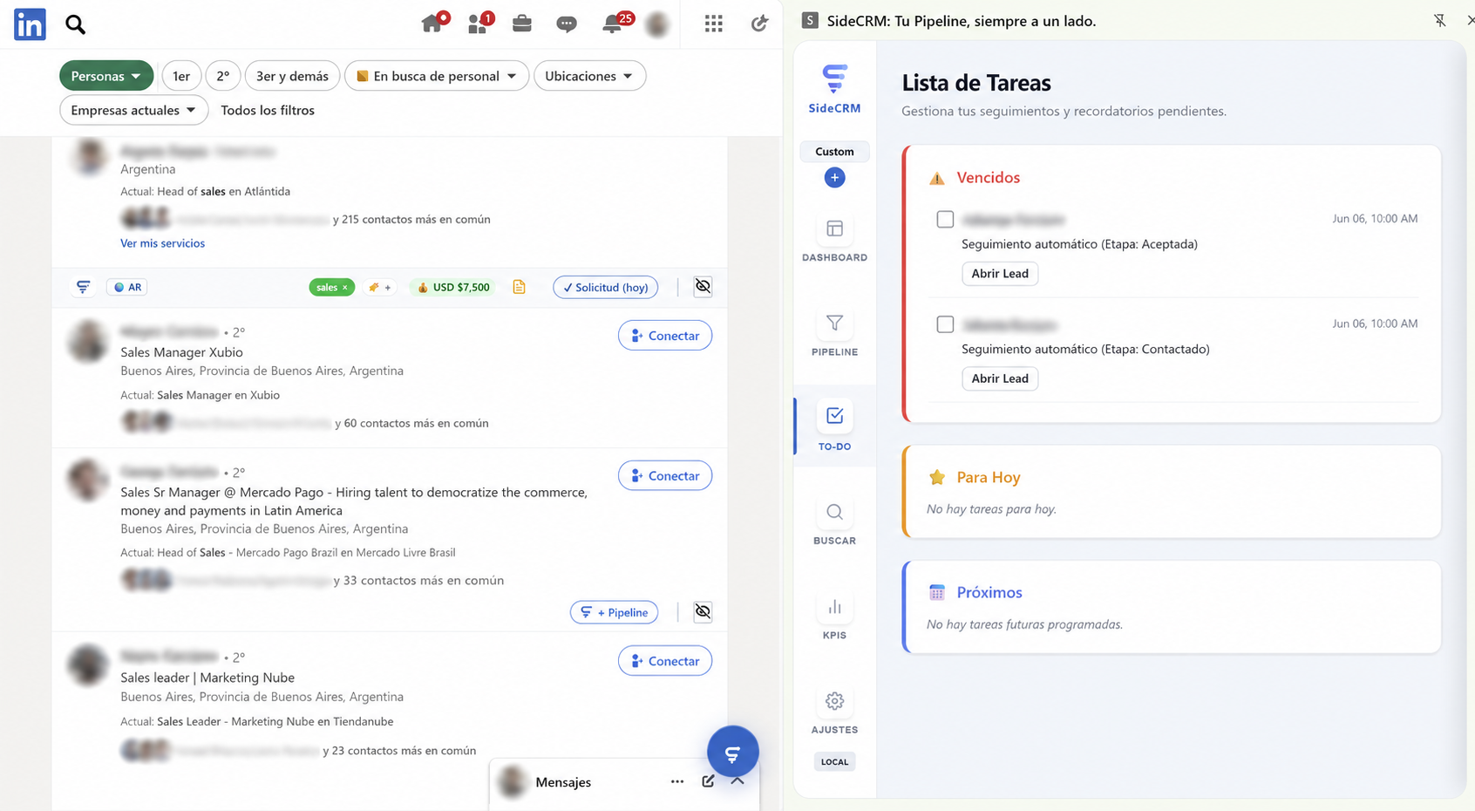Screen dimensions: 1475x811
Task: Select the To-Do tab in SideCRM
Action: (834, 426)
